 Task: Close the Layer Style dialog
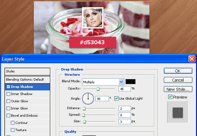click(192, 59)
